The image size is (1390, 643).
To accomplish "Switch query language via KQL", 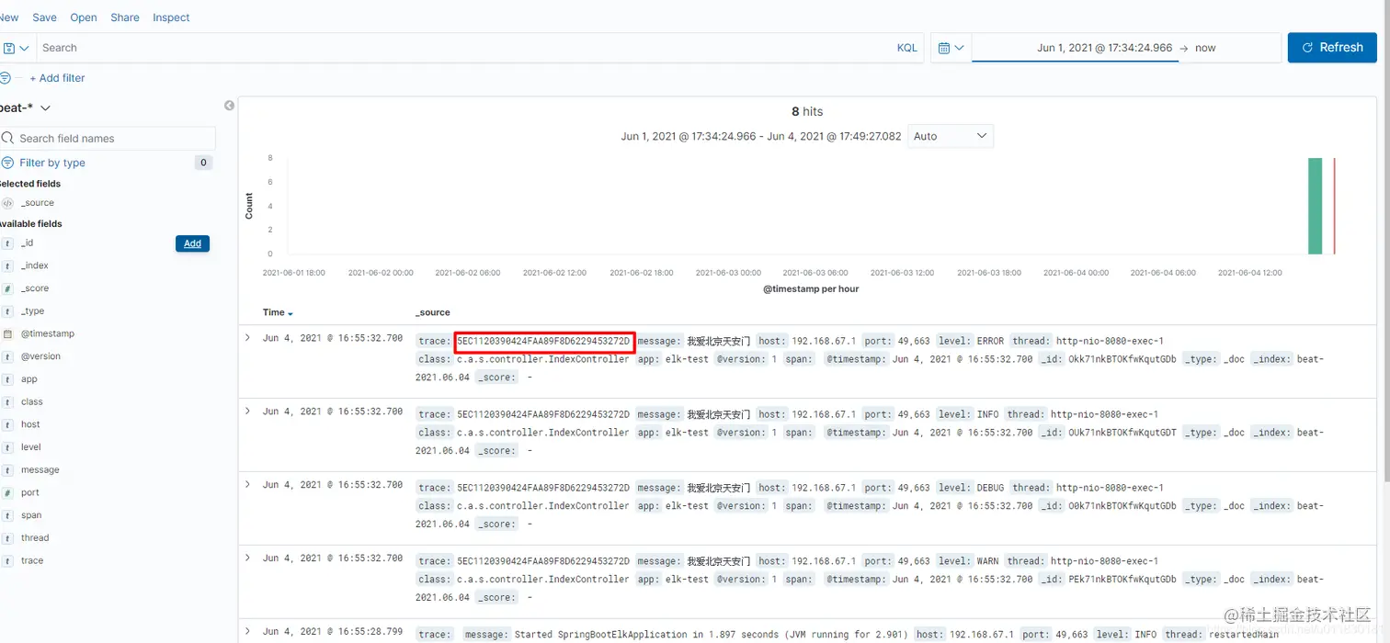I will pos(906,48).
